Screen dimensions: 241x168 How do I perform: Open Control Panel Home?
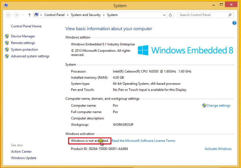pos(26,26)
